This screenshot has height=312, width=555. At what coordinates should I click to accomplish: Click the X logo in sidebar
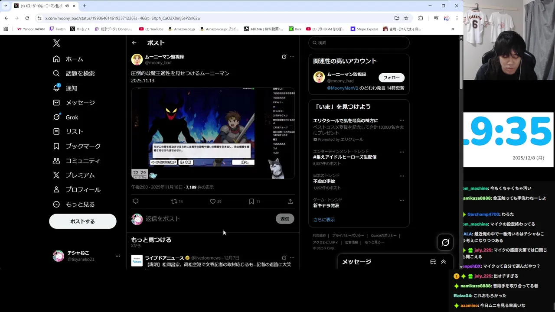click(x=56, y=43)
